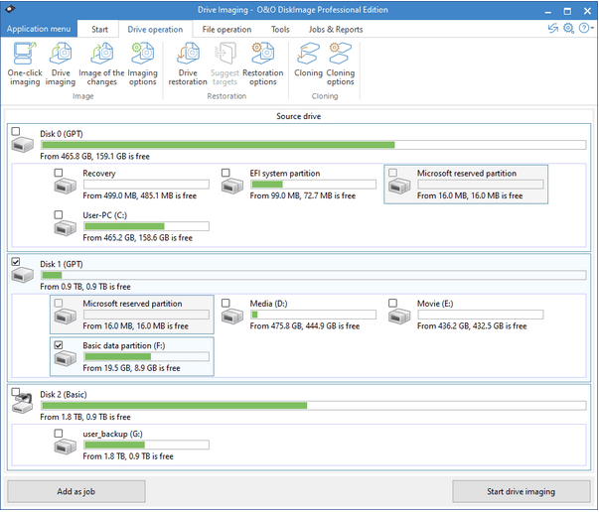The height and width of the screenshot is (512, 599).
Task: Switch to Jobs & Reports tab
Action: coord(336,30)
